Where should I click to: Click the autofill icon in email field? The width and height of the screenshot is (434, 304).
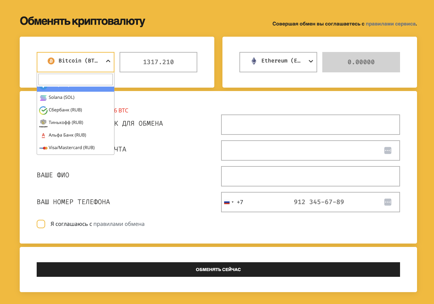(388, 150)
